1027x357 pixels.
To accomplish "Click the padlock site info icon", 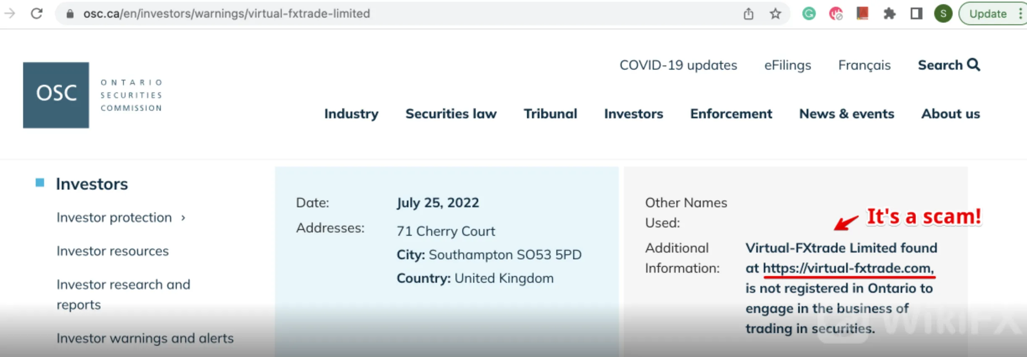I will coord(70,14).
